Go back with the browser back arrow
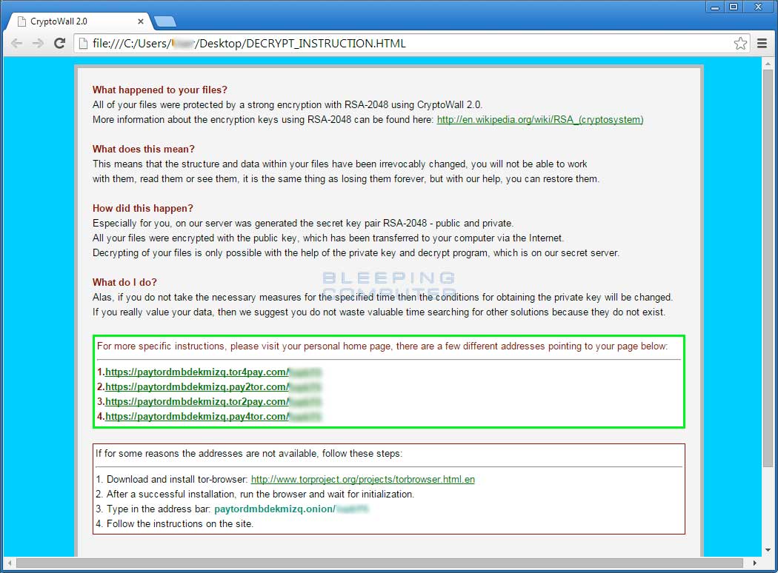Screen dimensions: 778x573 pyautogui.click(x=17, y=44)
